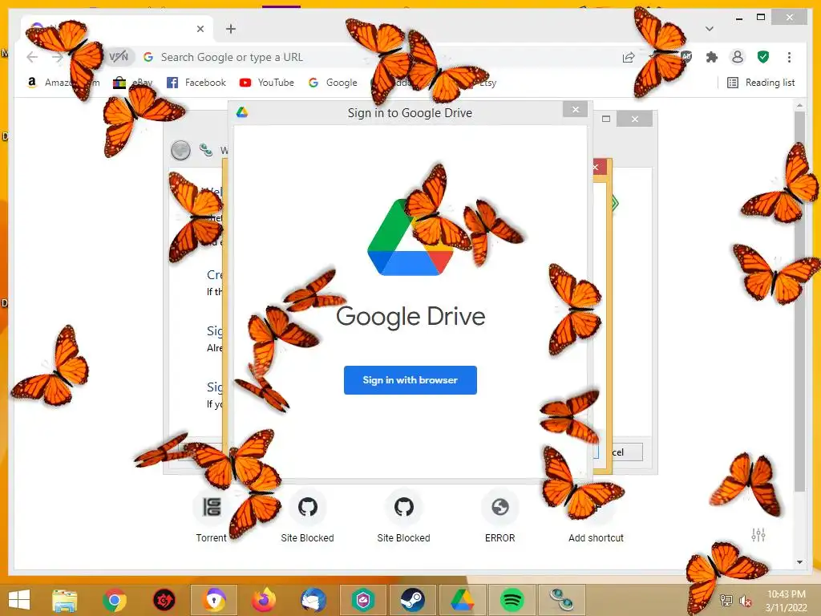The image size is (821, 616).
Task: Click the Sign in with browser button
Action: (x=410, y=379)
